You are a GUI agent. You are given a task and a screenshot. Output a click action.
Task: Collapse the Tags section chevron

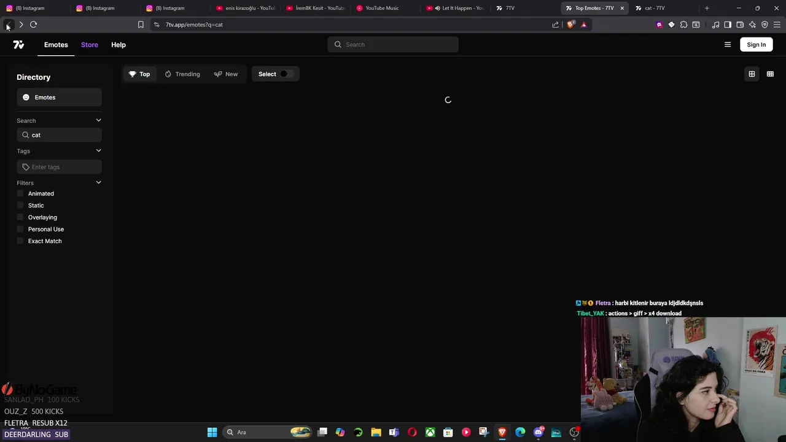(98, 150)
